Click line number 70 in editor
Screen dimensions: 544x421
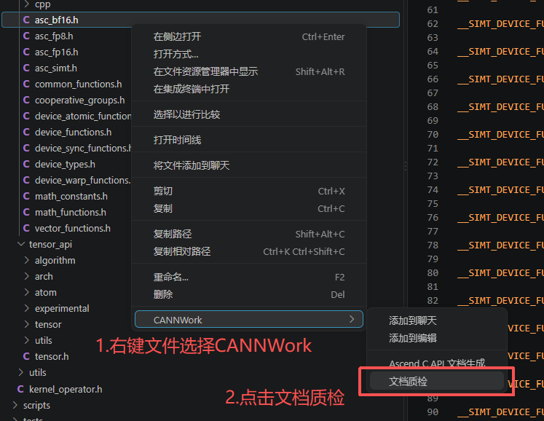click(433, 134)
